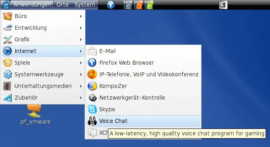This screenshot has width=270, height=147.
Task: Click the Netzwerkgerät-Kontrolle globe icon
Action: 92,98
